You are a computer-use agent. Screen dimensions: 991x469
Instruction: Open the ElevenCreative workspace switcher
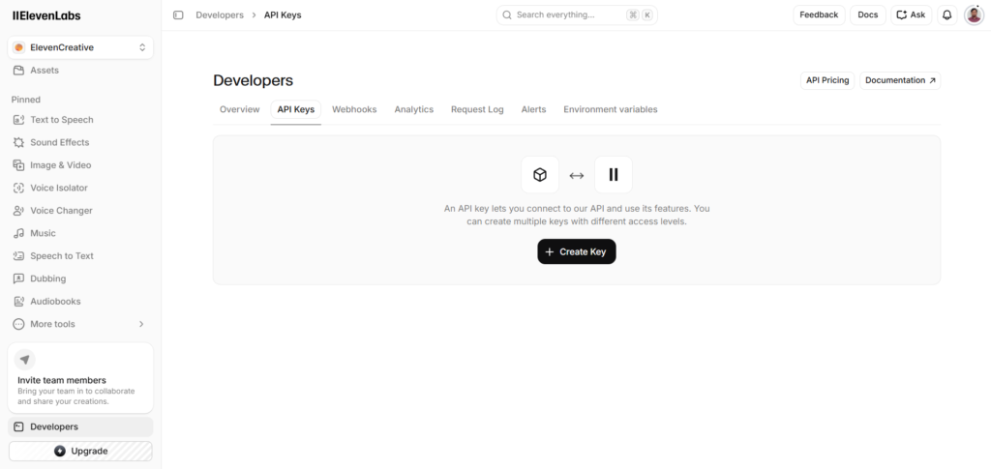pos(80,47)
